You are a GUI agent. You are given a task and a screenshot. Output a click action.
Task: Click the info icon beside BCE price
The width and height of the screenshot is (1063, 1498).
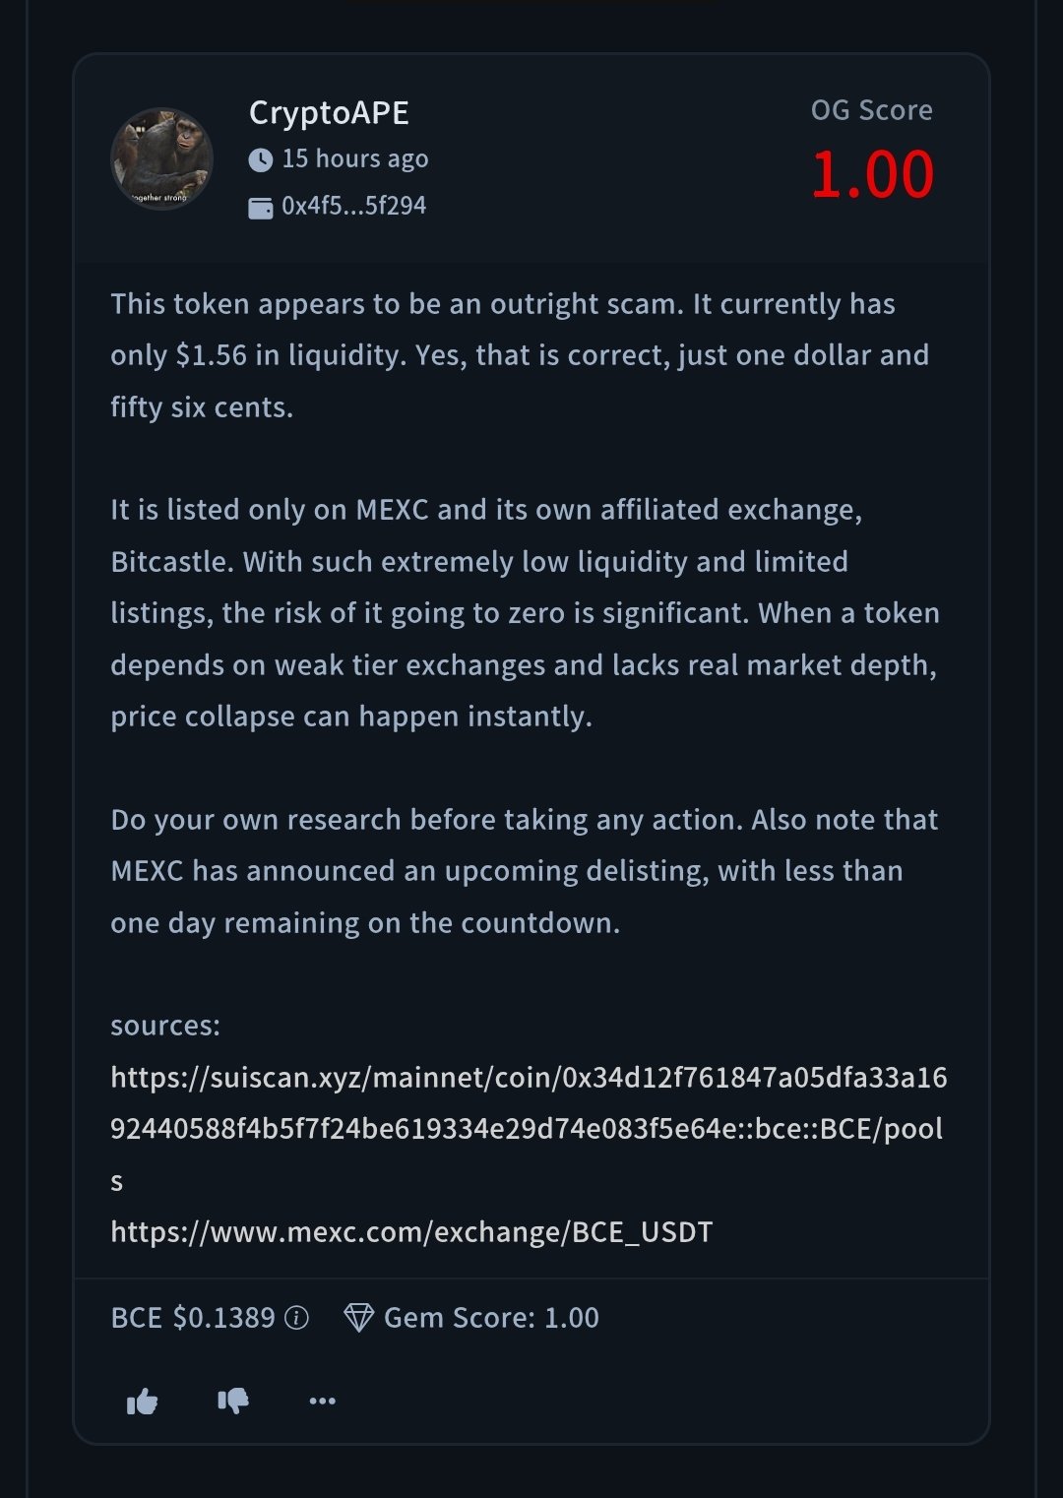[x=296, y=1318]
